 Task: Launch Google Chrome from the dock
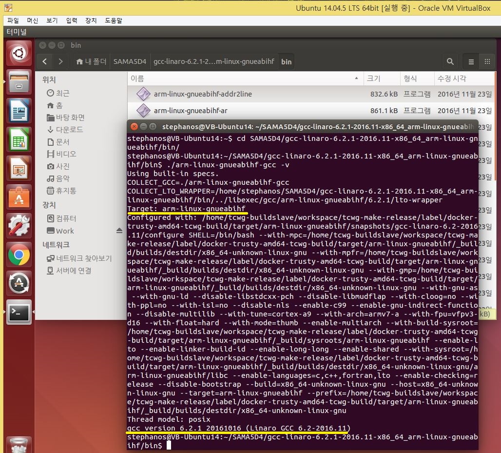coord(19,254)
